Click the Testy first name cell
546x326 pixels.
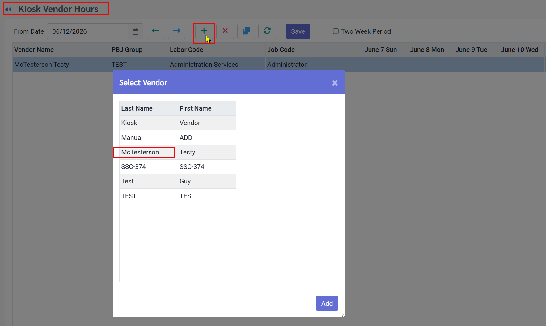[207, 152]
